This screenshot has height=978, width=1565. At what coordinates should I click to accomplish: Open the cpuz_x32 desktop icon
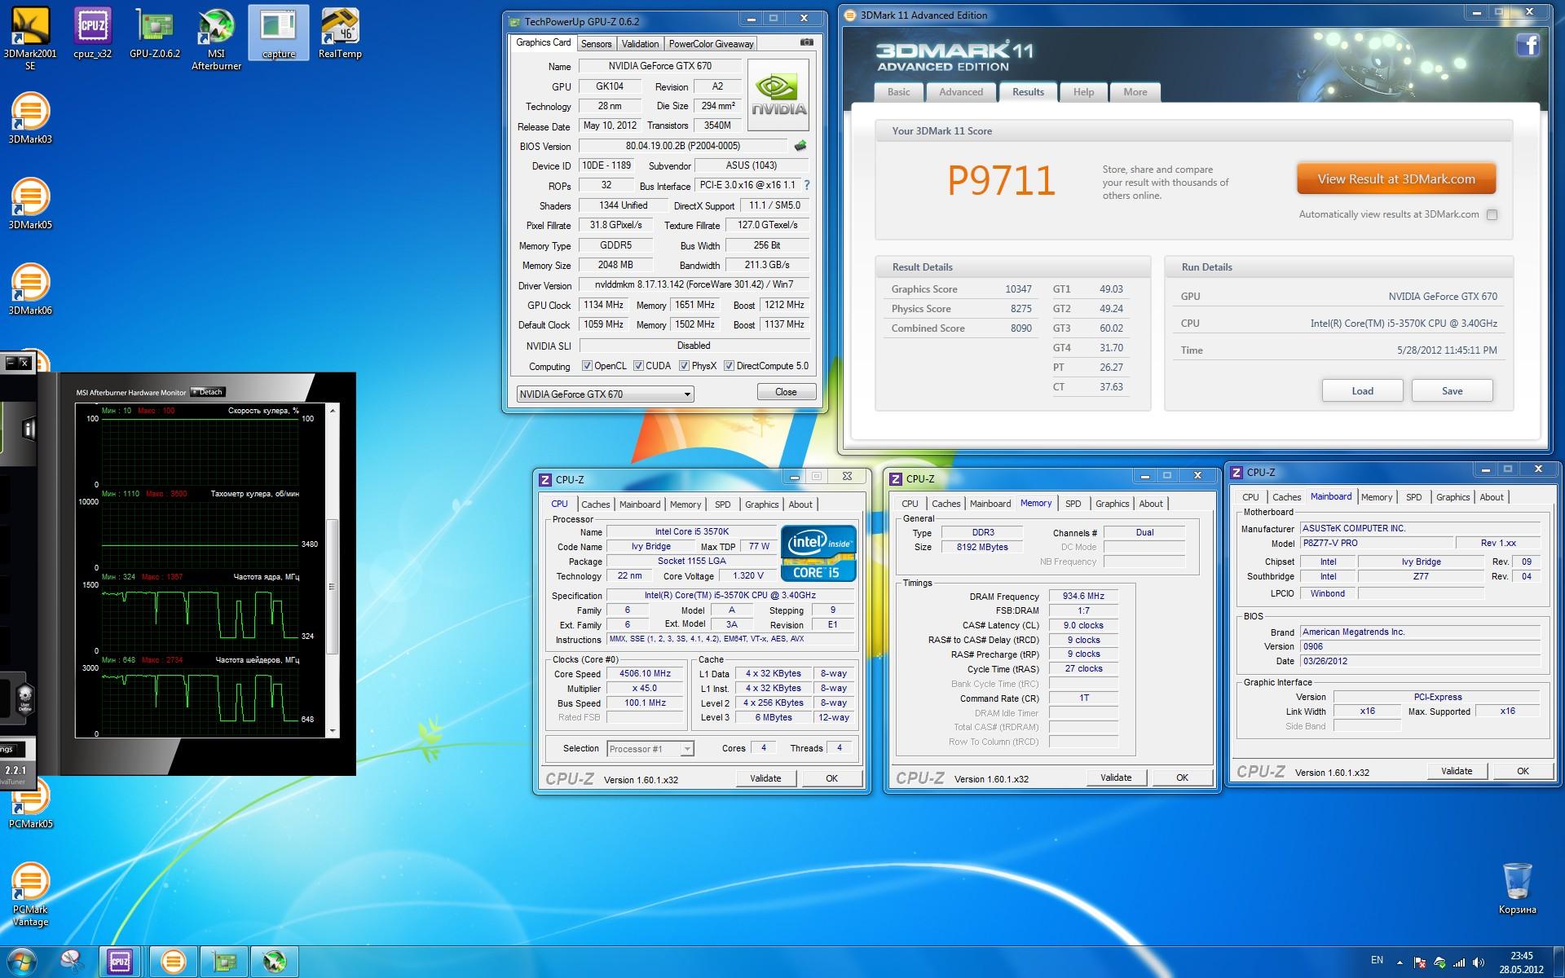pyautogui.click(x=92, y=34)
